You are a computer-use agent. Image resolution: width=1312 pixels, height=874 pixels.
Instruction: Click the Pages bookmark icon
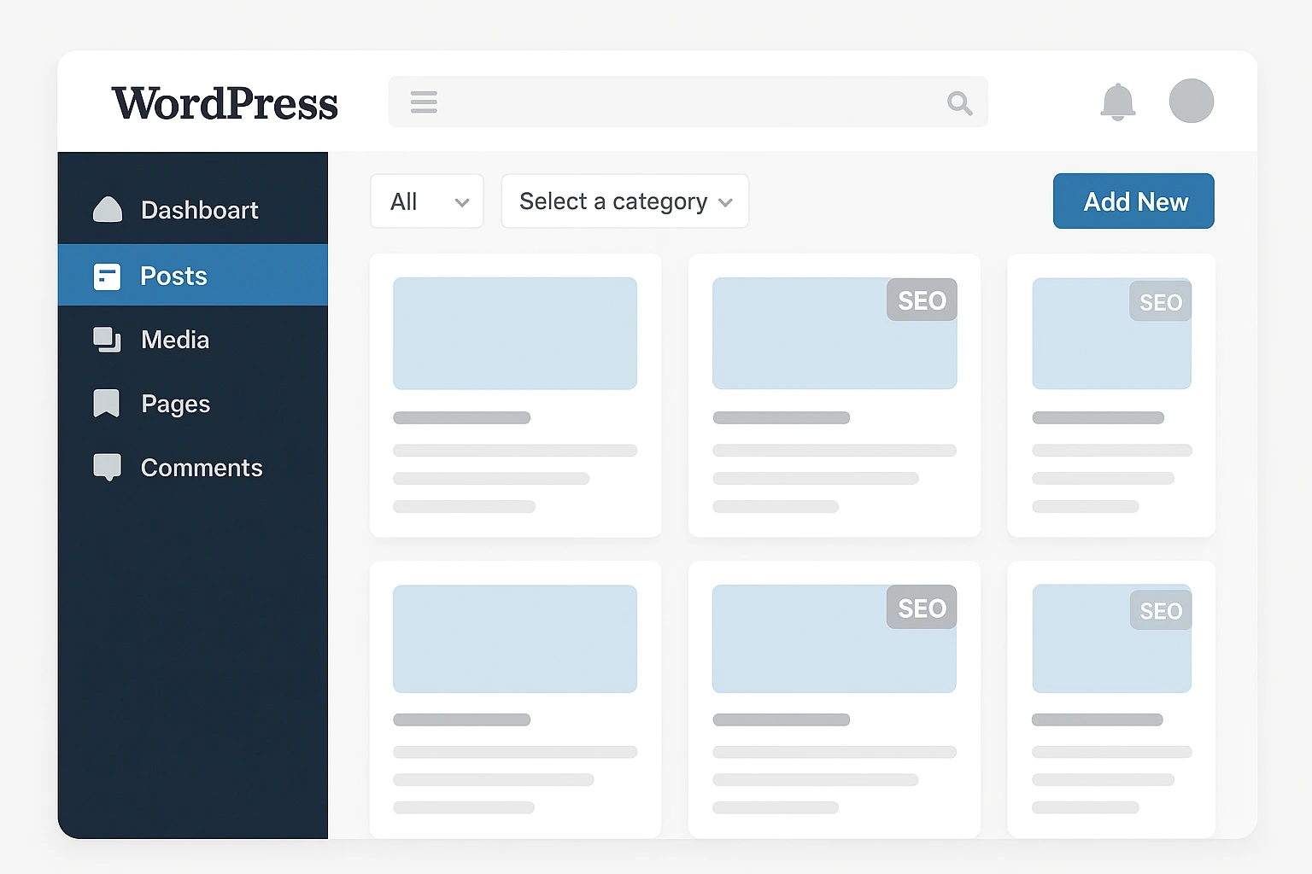pos(106,403)
